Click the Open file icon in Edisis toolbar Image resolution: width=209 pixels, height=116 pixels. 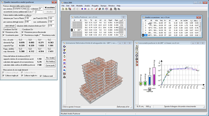[x=66, y=9]
